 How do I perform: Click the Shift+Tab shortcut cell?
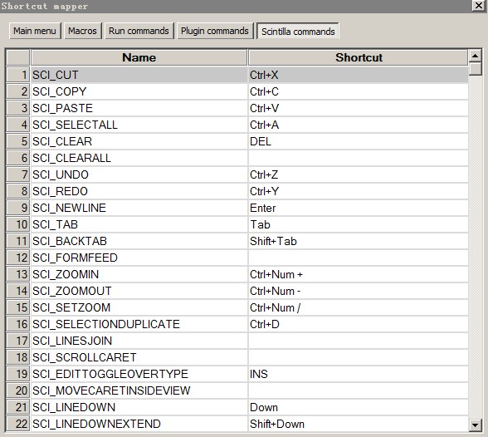pyautogui.click(x=358, y=241)
